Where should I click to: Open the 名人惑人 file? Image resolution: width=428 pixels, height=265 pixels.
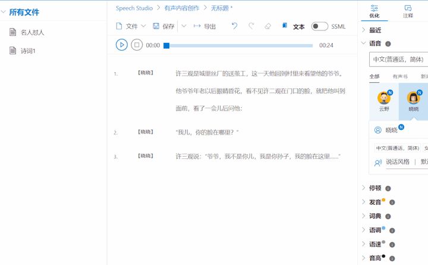[32, 33]
